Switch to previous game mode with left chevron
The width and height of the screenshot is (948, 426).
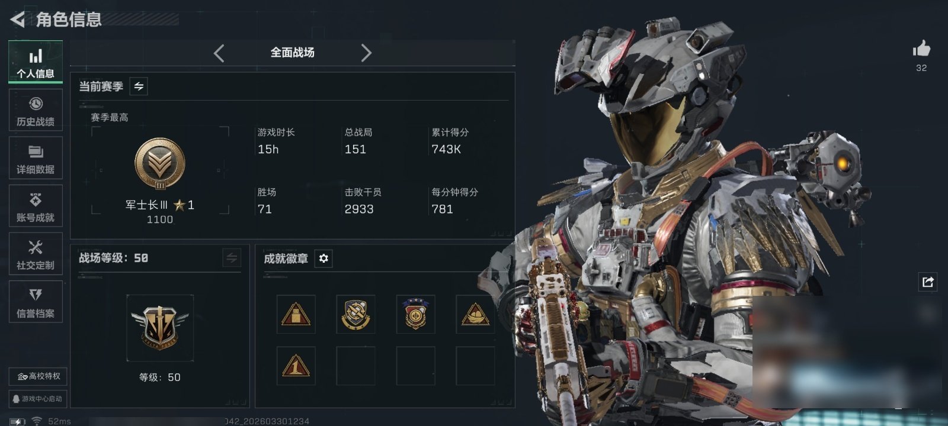click(x=219, y=53)
